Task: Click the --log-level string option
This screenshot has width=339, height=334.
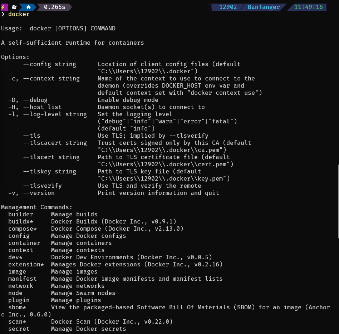Action: click(55, 114)
